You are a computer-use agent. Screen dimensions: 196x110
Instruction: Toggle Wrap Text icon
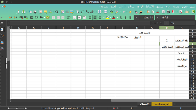click(69, 17)
